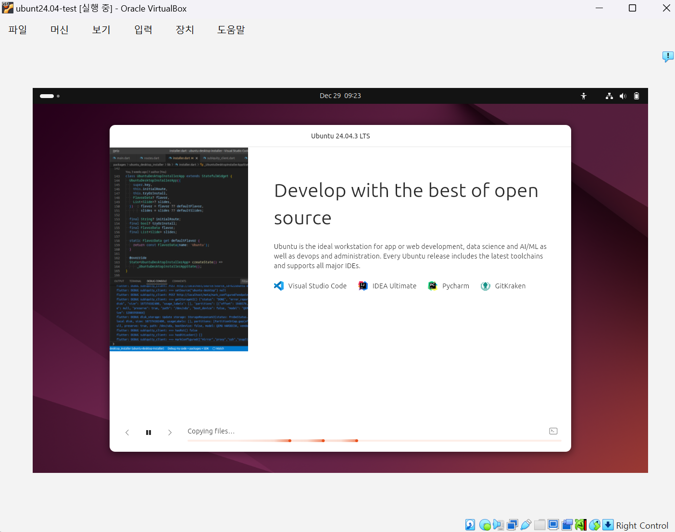Click the mouse integration indicator icon

pyautogui.click(x=595, y=525)
